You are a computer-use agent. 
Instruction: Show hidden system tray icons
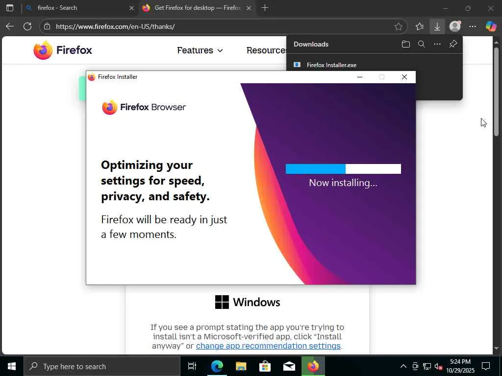(403, 366)
